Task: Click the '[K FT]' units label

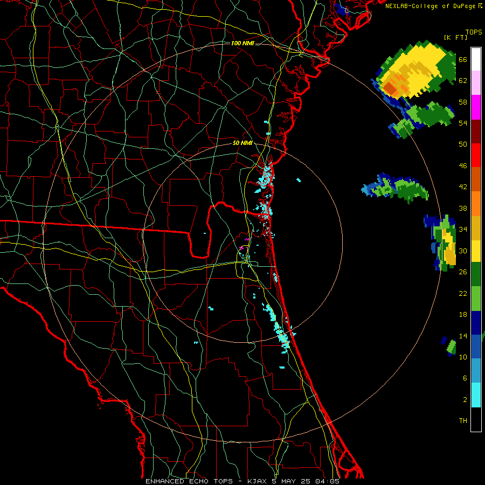Action: point(455,37)
